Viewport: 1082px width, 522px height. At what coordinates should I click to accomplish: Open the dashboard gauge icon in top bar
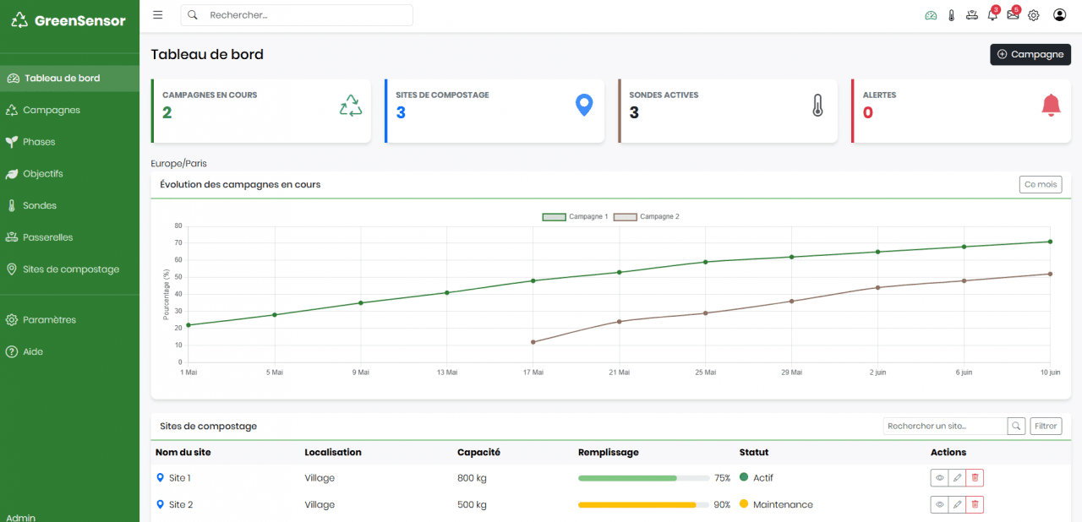pos(931,15)
